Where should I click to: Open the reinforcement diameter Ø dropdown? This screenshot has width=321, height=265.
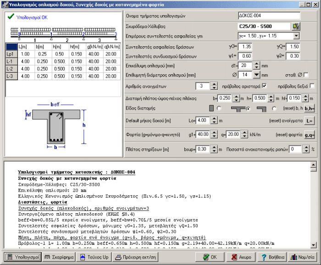pyautogui.click(x=257, y=75)
